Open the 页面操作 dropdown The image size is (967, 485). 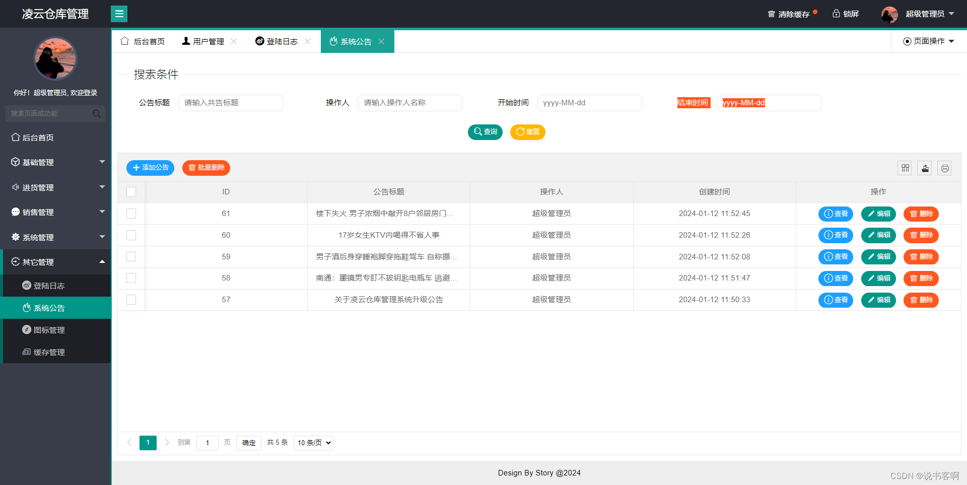(x=929, y=41)
